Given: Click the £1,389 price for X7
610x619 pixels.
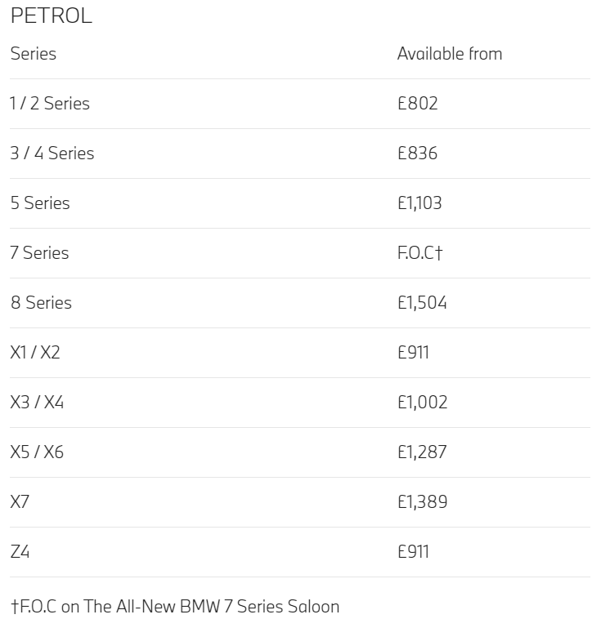Looking at the screenshot, I should (x=422, y=501).
